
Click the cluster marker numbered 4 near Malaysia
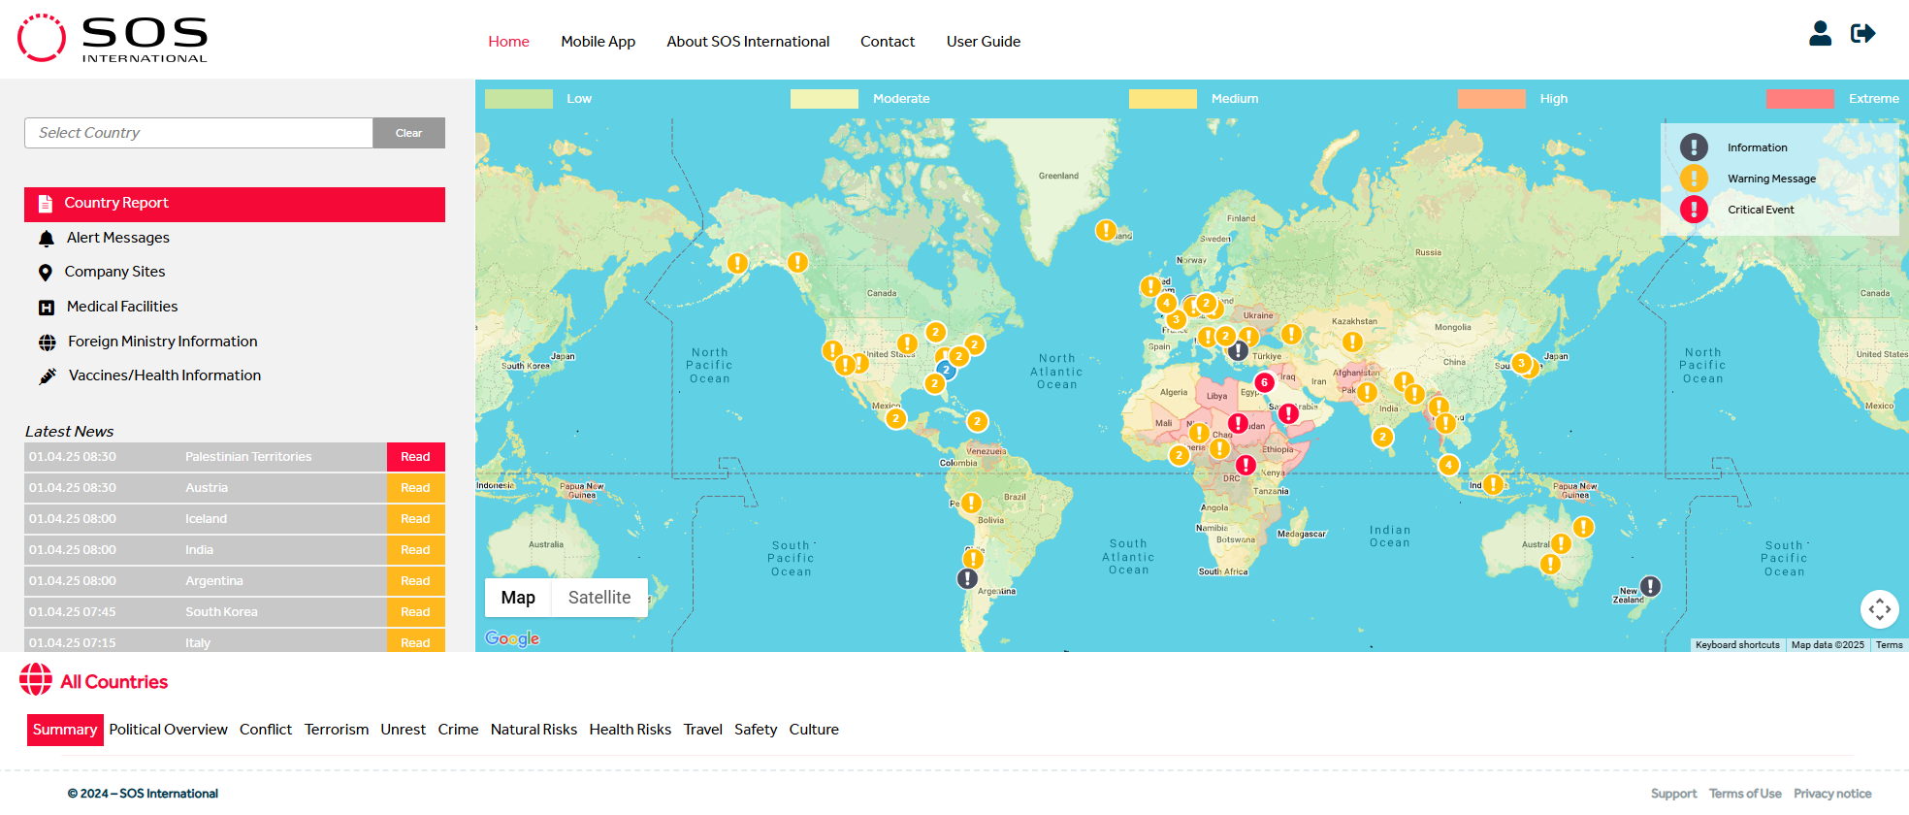click(1448, 465)
